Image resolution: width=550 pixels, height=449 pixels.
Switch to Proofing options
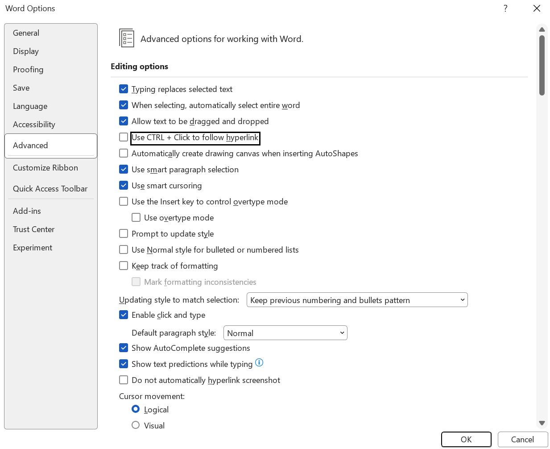tap(51, 70)
